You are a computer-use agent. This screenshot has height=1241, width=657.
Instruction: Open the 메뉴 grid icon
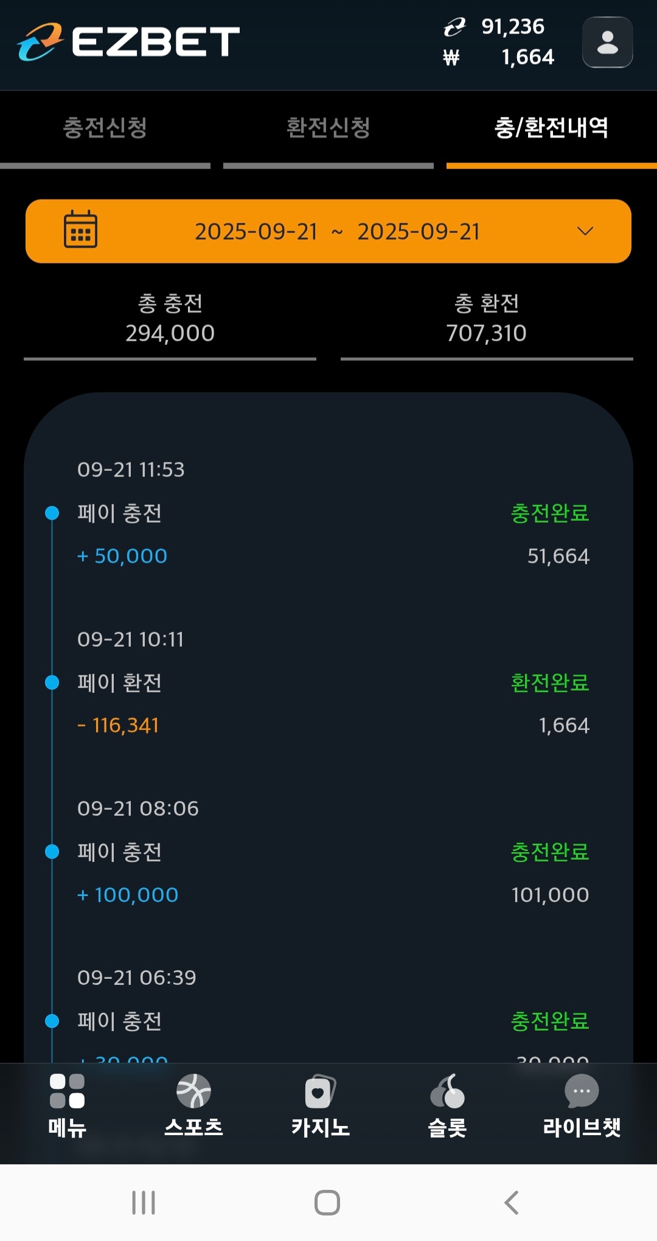pos(67,1091)
